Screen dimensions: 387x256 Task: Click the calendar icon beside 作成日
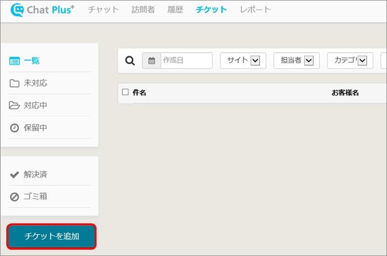[x=152, y=60]
